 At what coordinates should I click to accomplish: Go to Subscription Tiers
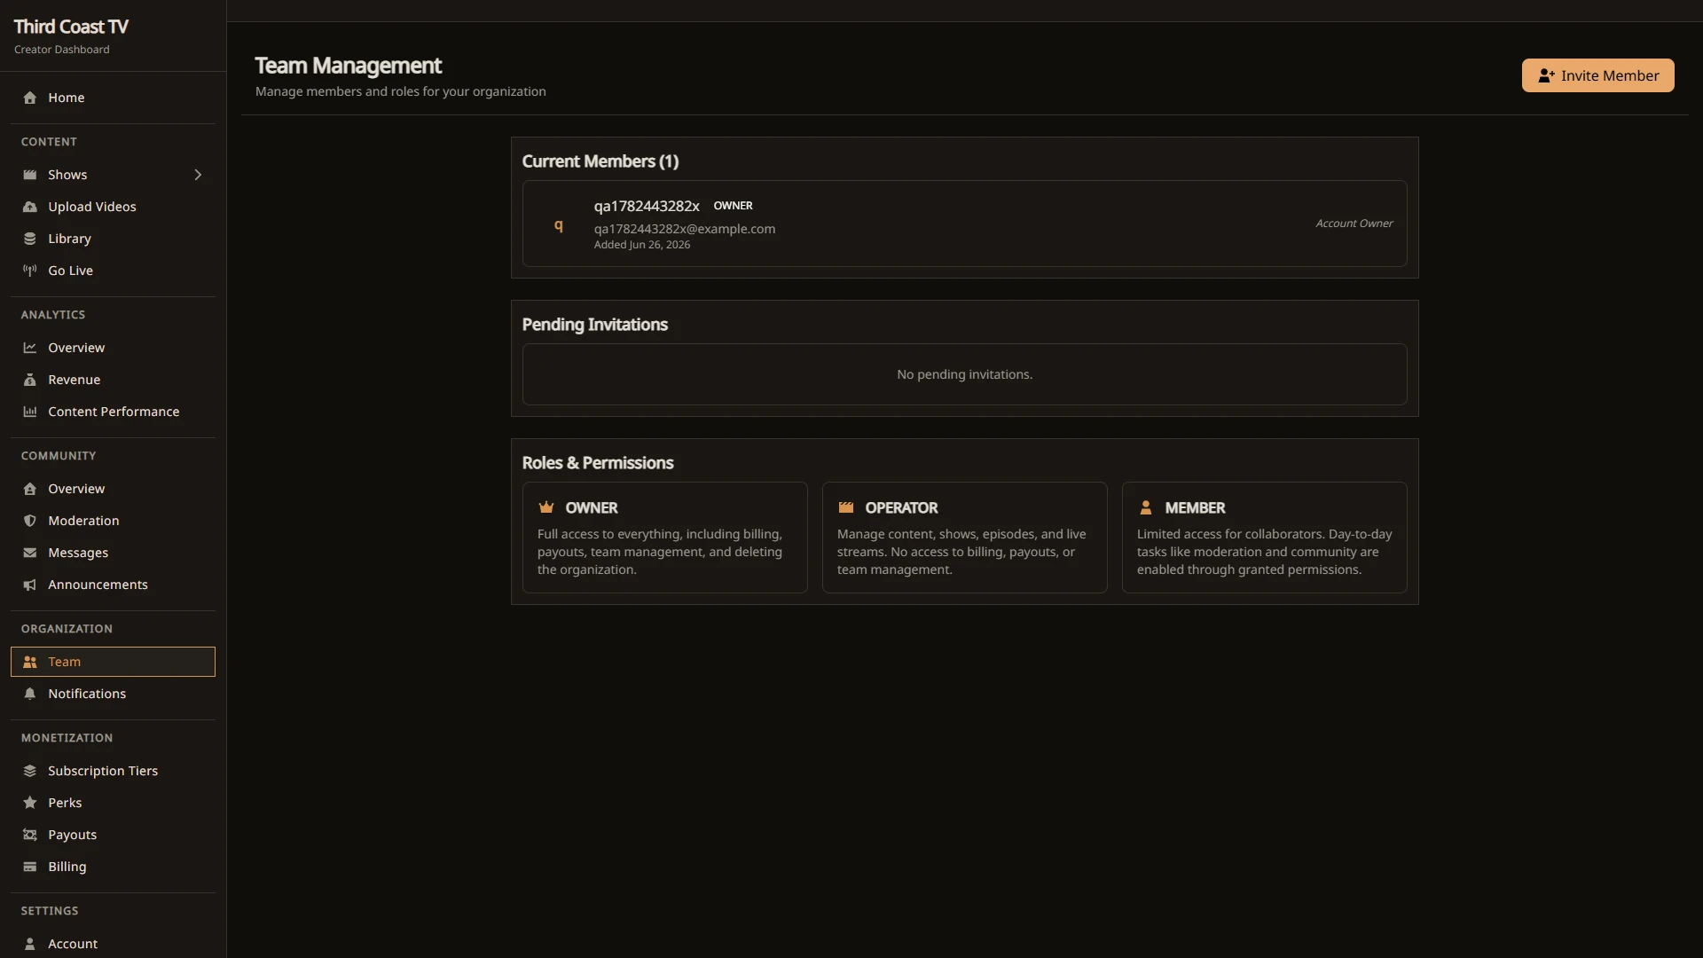(x=113, y=771)
